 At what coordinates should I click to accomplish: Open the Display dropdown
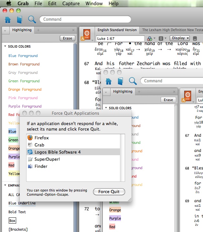180,38
